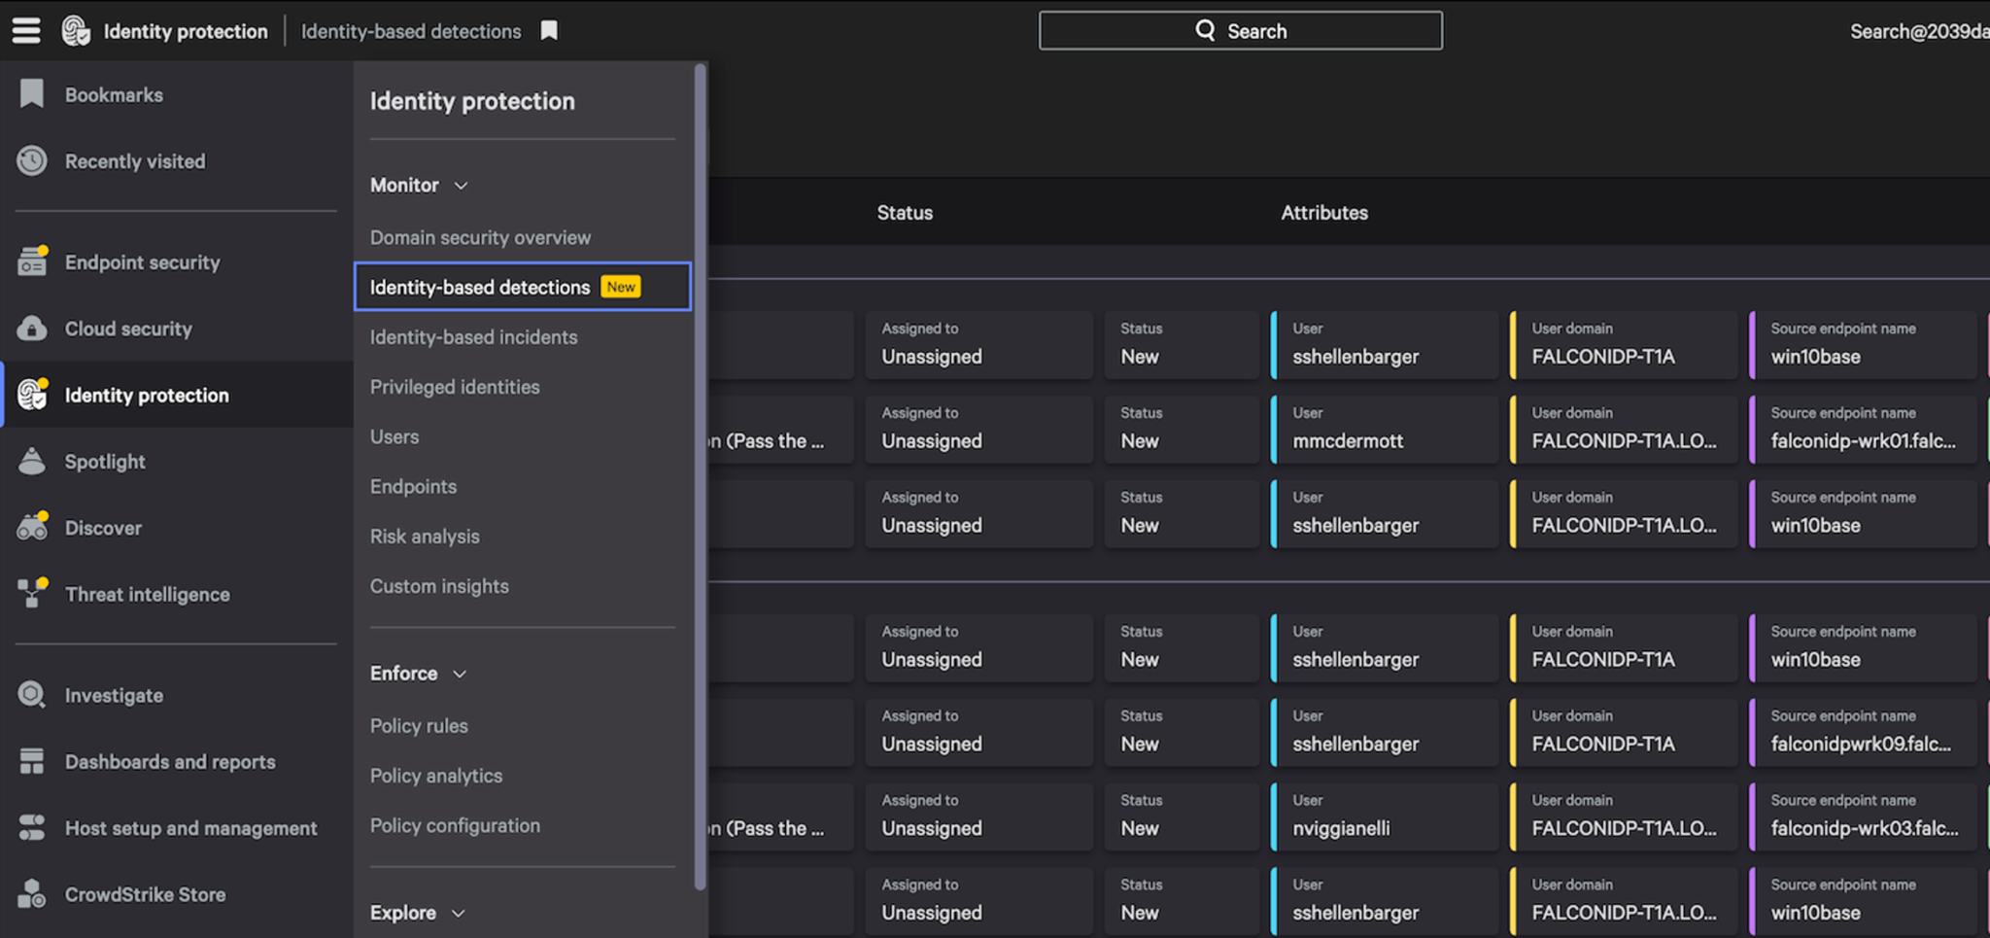
Task: Open Domain security overview
Action: (x=480, y=237)
